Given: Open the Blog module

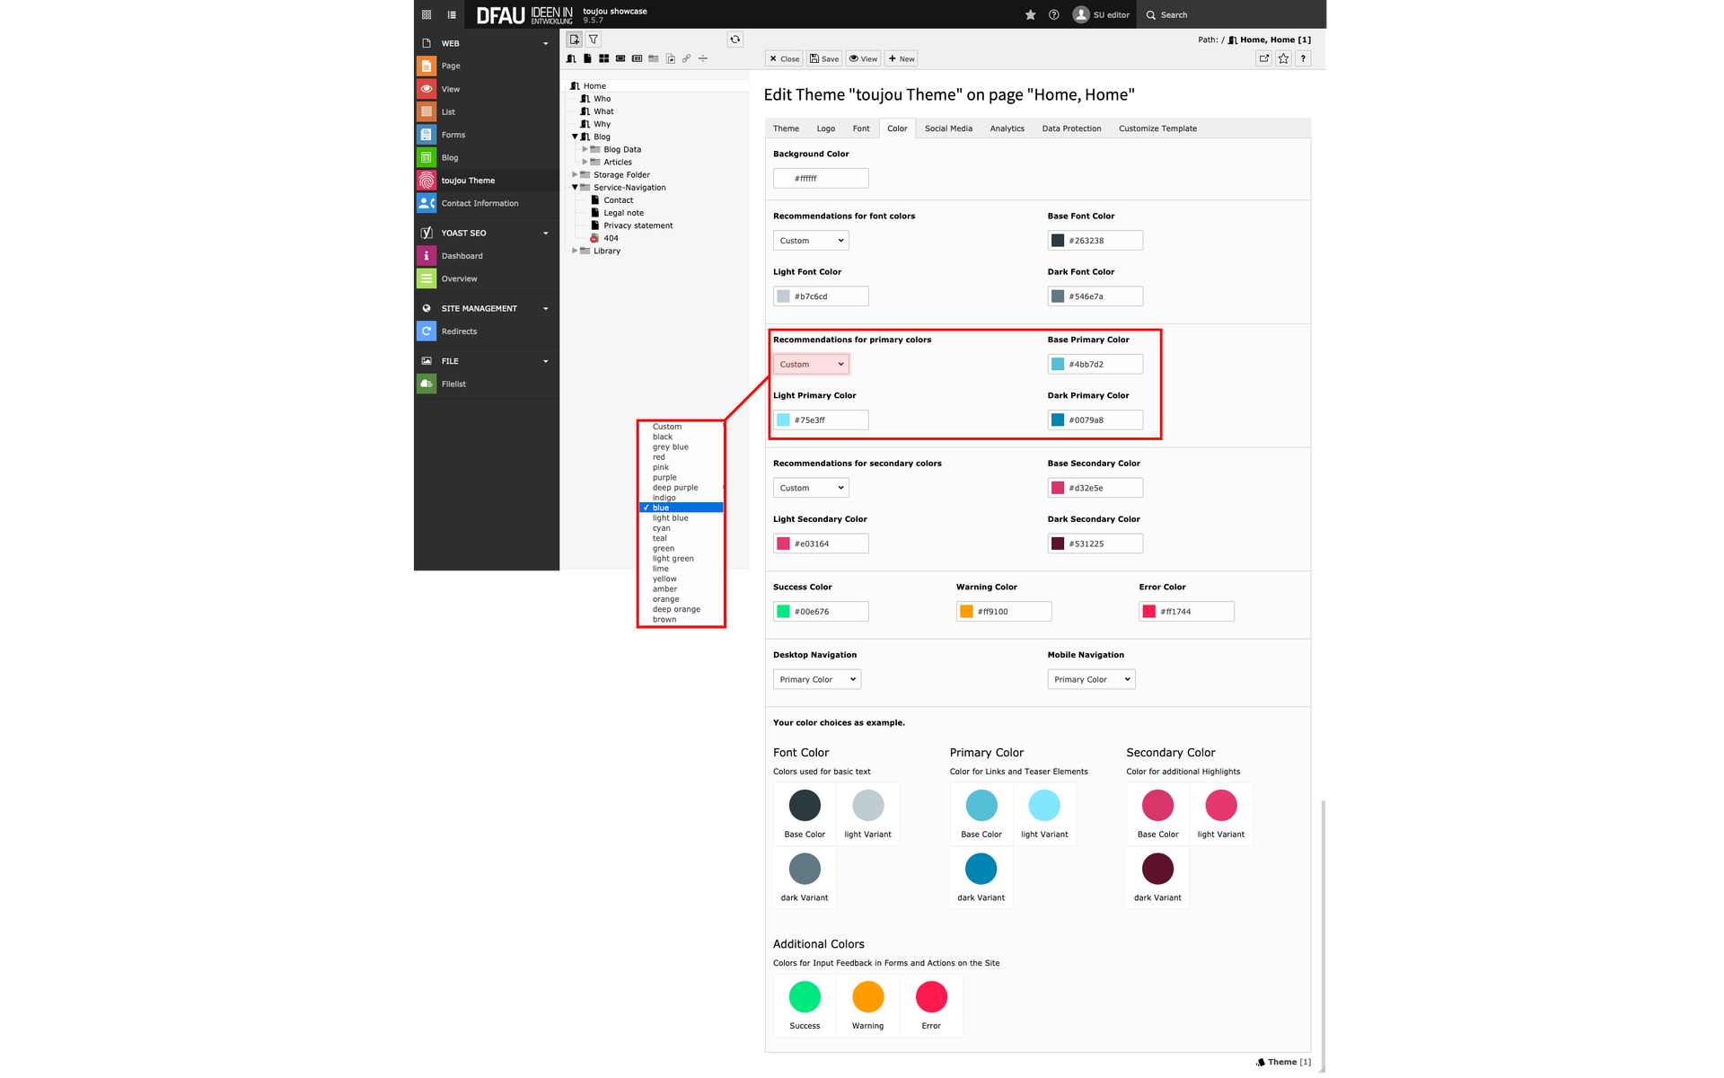Looking at the screenshot, I should pos(487,157).
